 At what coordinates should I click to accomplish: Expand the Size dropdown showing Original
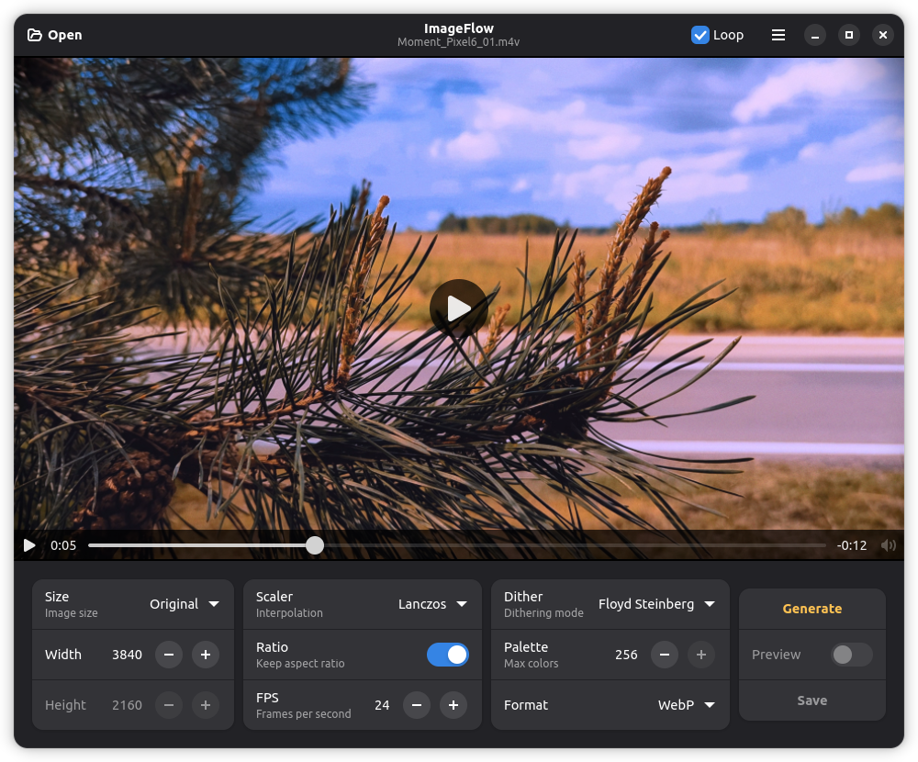[185, 604]
